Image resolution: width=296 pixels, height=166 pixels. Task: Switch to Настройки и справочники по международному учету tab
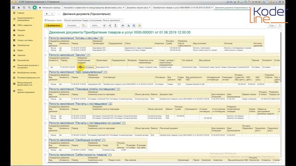pos(93,7)
